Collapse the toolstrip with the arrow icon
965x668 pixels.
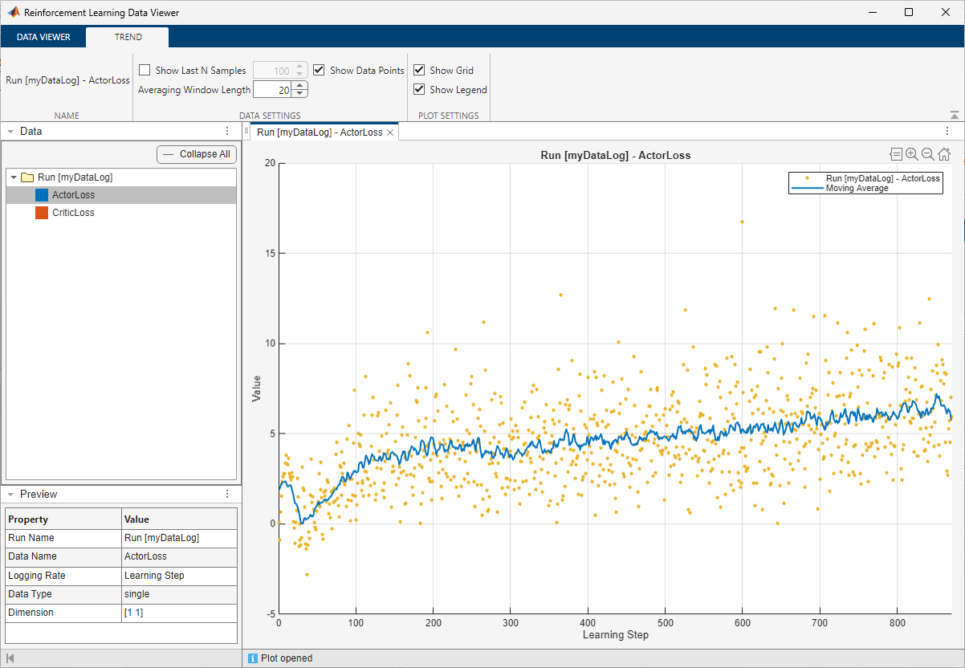[x=954, y=116]
